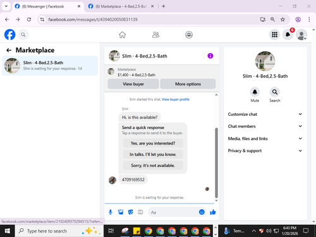The height and width of the screenshot is (237, 316).
Task: Click the chat scroll down arrow
Action: [216, 201]
